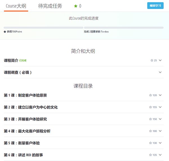Click the star icon beside 获得700Point
The width and height of the screenshot is (169, 161).
tap(5, 32)
